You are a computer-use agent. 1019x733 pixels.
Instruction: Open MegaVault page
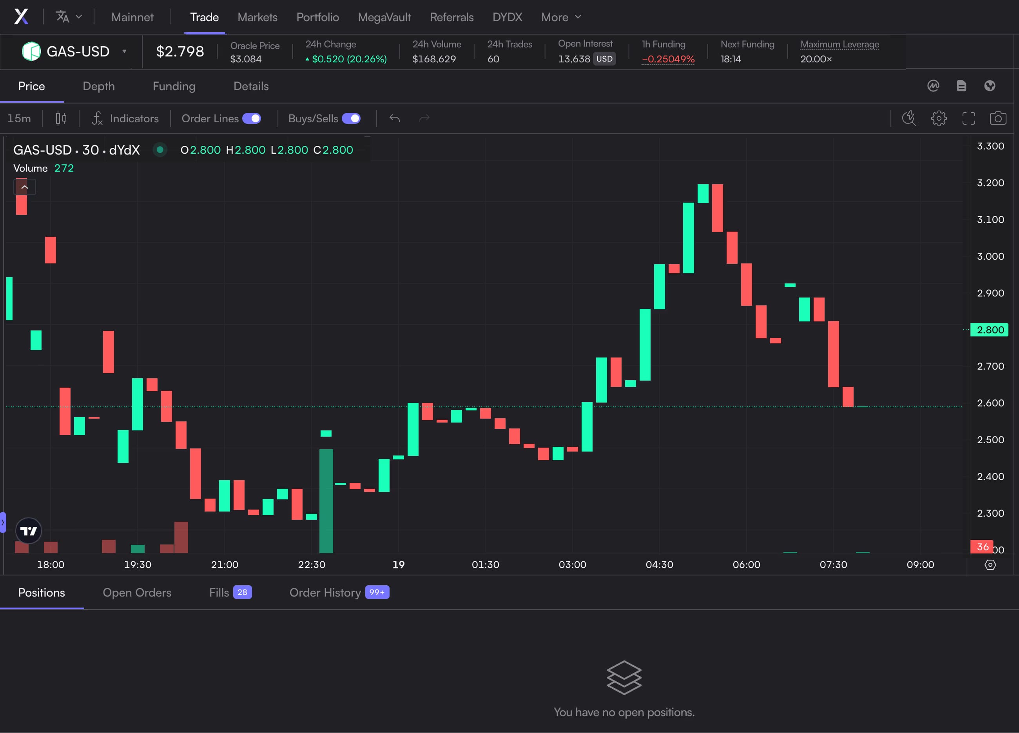click(384, 17)
